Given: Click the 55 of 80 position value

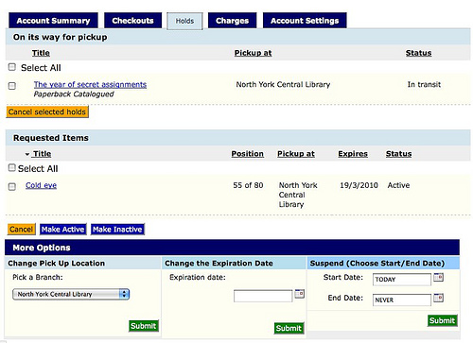Looking at the screenshot, I should [x=248, y=185].
